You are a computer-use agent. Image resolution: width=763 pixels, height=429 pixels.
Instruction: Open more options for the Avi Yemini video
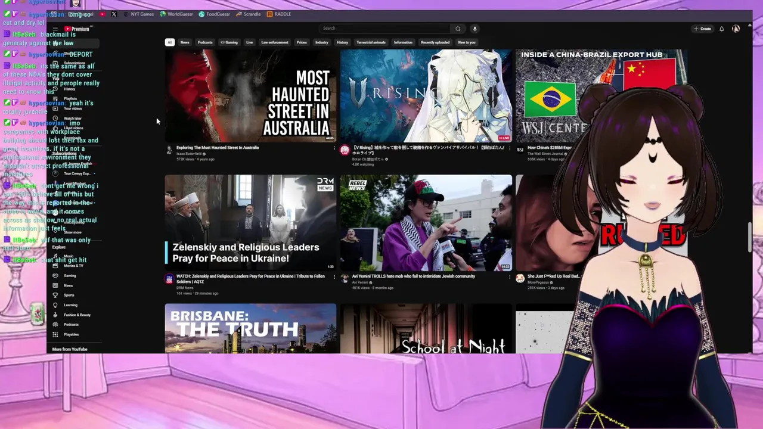coord(510,277)
